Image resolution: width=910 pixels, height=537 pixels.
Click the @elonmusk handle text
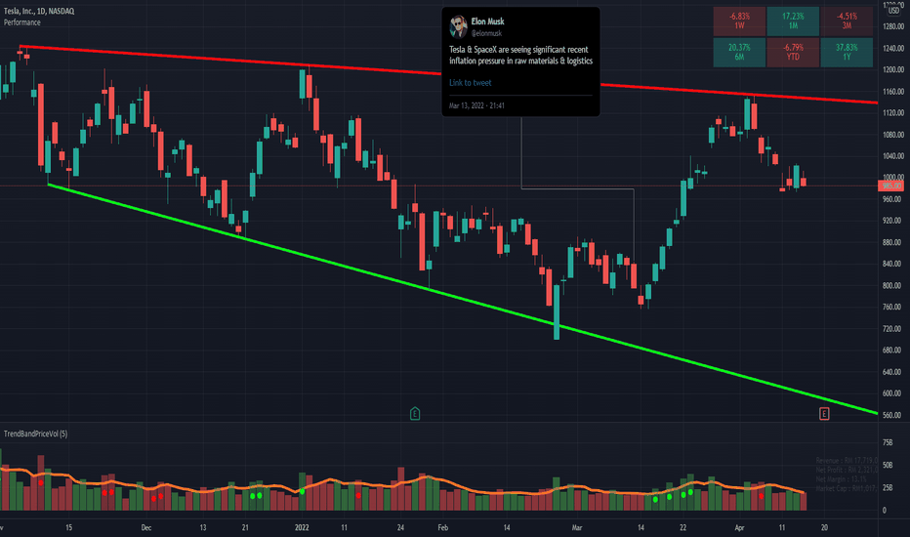486,33
